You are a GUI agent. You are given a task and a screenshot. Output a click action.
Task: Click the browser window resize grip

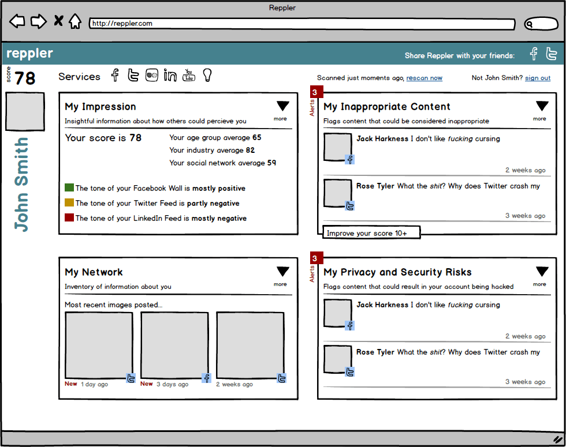(x=558, y=439)
